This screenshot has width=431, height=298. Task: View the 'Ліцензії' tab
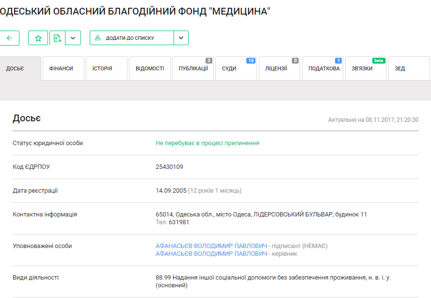click(276, 68)
